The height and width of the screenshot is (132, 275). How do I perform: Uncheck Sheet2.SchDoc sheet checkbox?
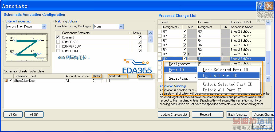[11, 81]
